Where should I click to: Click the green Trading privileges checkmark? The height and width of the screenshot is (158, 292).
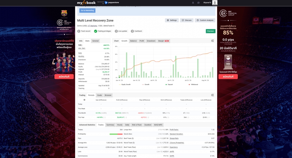[x=96, y=31]
